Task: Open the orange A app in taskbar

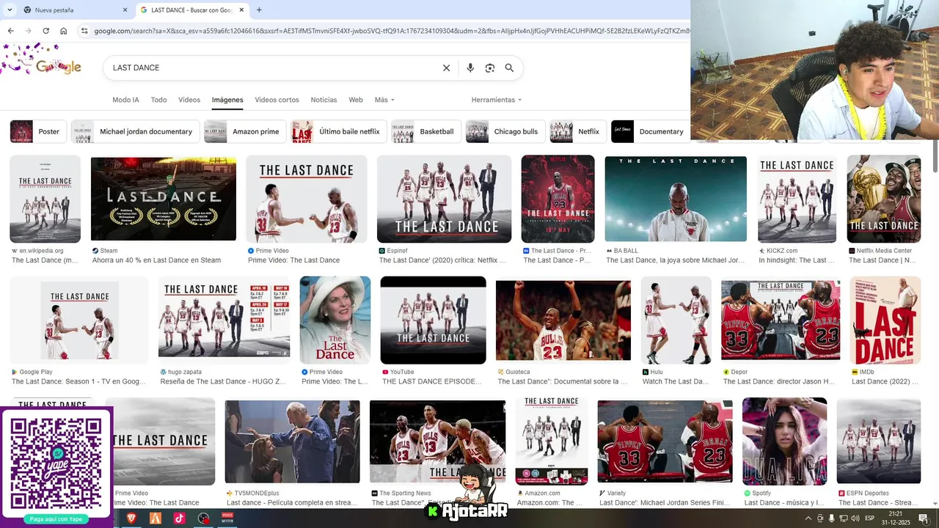Action: pos(156,518)
